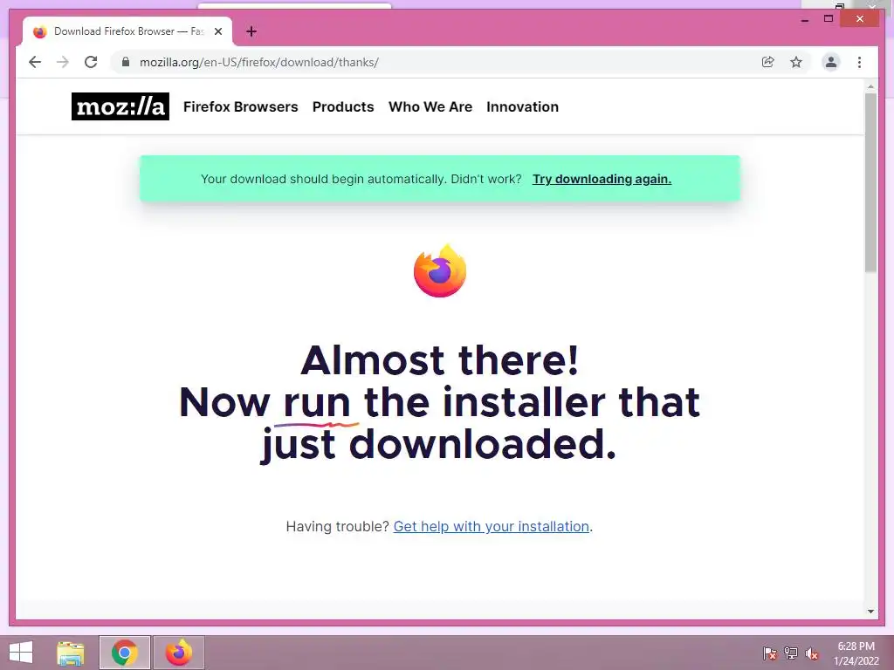Screen dimensions: 894x670
Task: Minimize the Chrome window
Action: (x=804, y=19)
